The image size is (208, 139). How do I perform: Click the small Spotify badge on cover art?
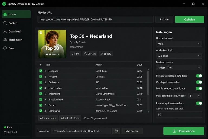coord(41,33)
